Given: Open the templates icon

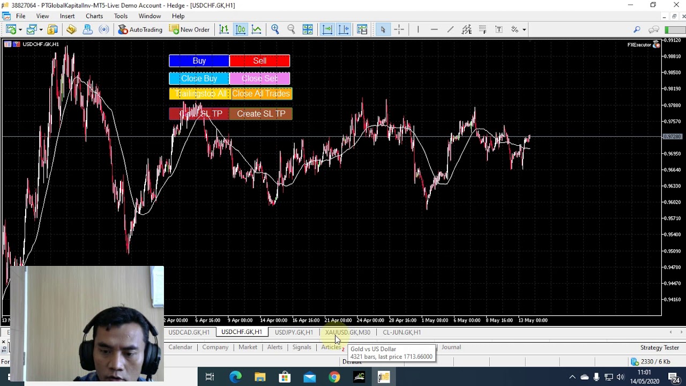Looking at the screenshot, I should tap(362, 29).
